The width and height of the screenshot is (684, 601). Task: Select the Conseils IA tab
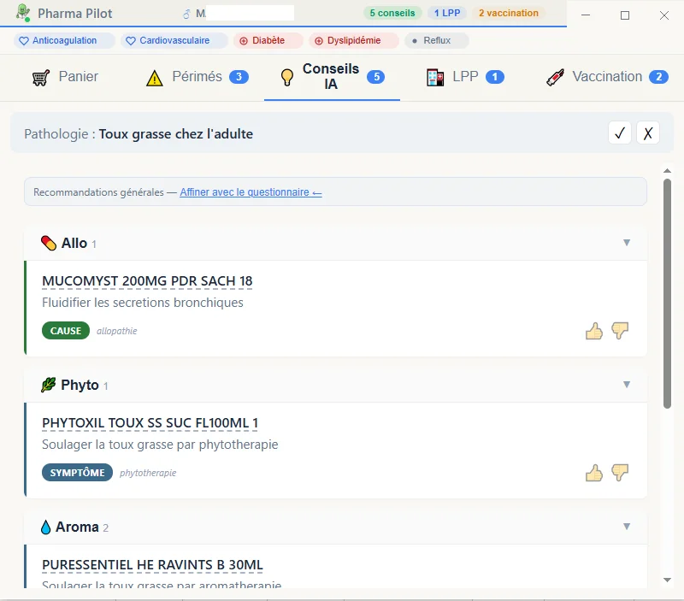tap(332, 77)
